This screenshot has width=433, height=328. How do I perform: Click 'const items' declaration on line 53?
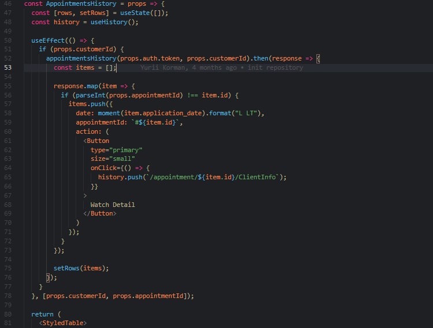pyautogui.click(x=74, y=67)
